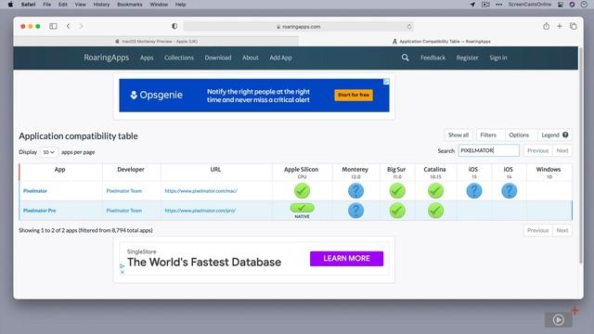Click Pixelmator Pro Monterey question icon

pyautogui.click(x=355, y=211)
